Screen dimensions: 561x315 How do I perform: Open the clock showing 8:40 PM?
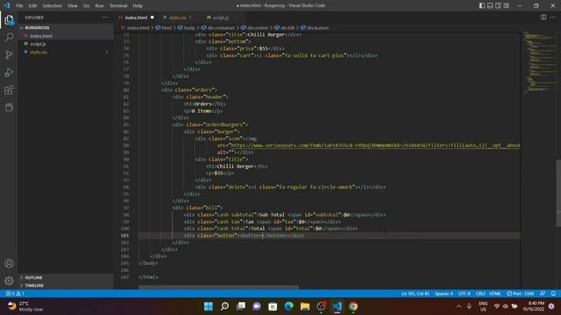534,306
